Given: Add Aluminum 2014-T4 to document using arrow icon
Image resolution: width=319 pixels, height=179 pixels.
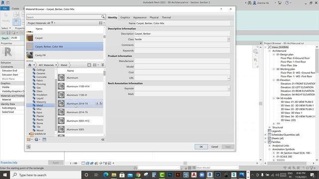Looking at the screenshot, I should pos(97,103).
